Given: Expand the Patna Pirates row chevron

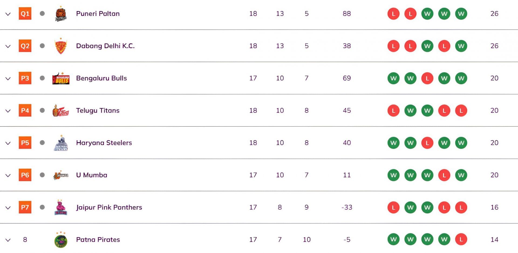Looking at the screenshot, I should click(x=8, y=240).
